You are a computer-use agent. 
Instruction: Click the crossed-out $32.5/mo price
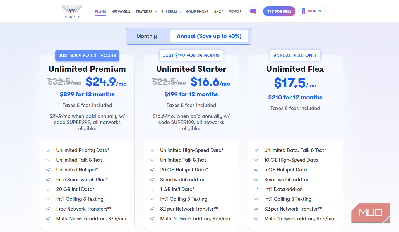64,82
